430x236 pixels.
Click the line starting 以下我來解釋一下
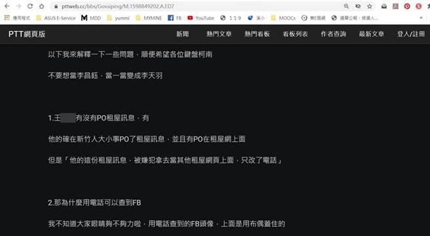click(130, 54)
